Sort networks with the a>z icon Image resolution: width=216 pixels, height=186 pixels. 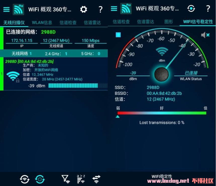coord(81,178)
